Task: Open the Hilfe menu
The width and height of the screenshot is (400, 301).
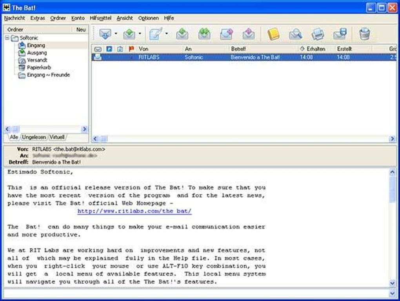Action: coord(169,18)
